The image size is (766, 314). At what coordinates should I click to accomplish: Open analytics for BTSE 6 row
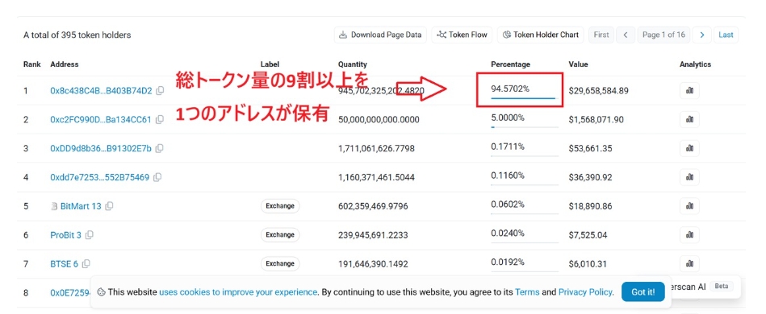689,264
